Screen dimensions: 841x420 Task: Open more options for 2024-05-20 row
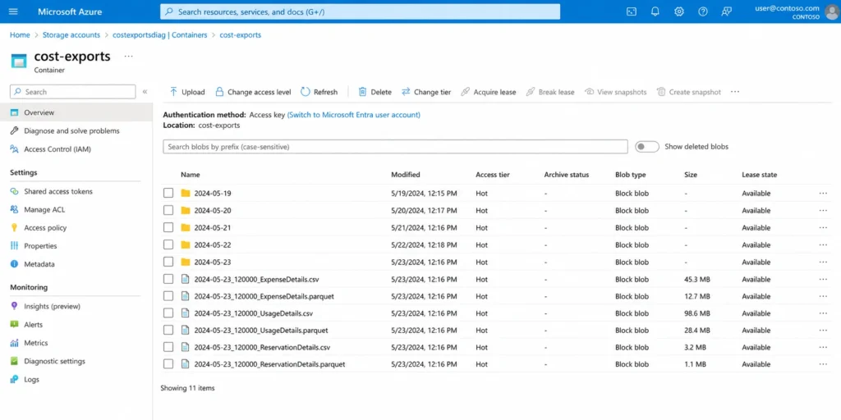tap(823, 211)
